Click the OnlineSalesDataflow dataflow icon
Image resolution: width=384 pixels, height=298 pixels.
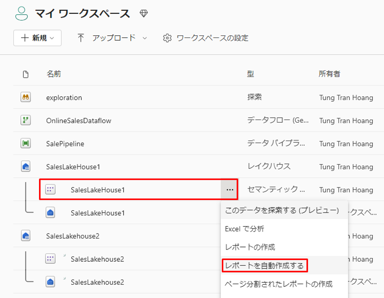(26, 120)
